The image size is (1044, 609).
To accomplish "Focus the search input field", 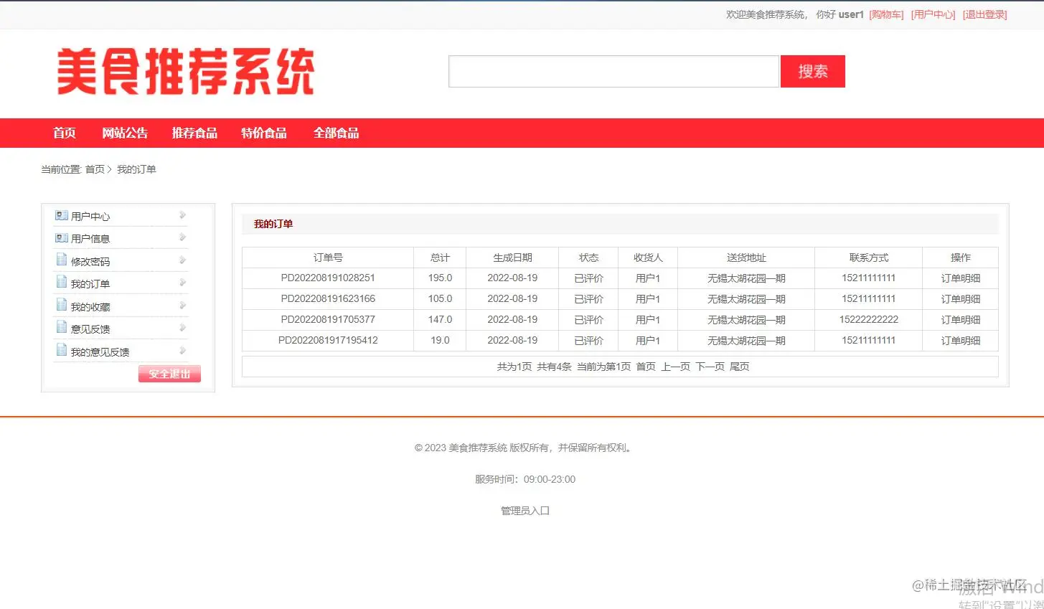I will coord(613,71).
